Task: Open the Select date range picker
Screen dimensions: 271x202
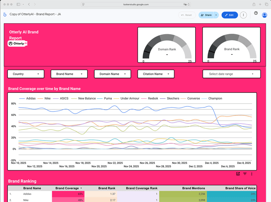Action: [x=231, y=74]
